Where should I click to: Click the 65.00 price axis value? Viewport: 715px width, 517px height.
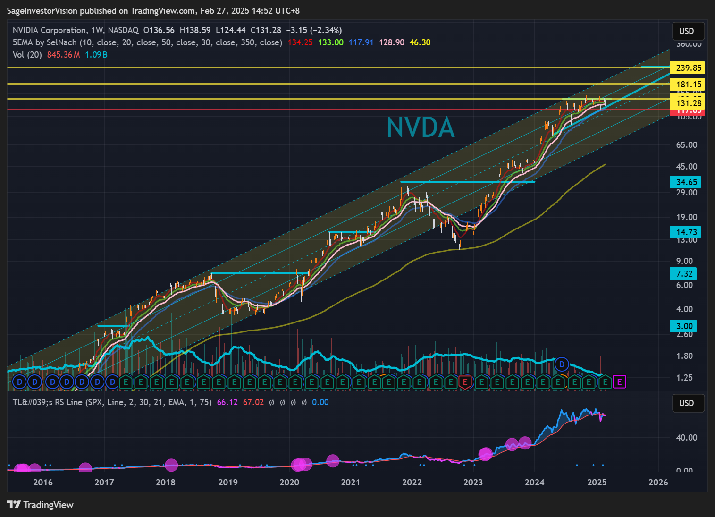(x=687, y=145)
